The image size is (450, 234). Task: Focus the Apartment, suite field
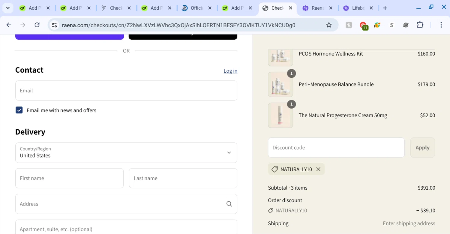[126, 227]
